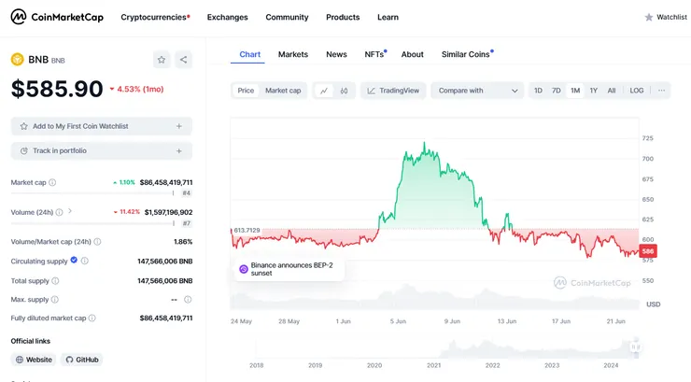Screen dimensions: 691x382
Task: Switch to candlestick chart icon
Action: 345,91
